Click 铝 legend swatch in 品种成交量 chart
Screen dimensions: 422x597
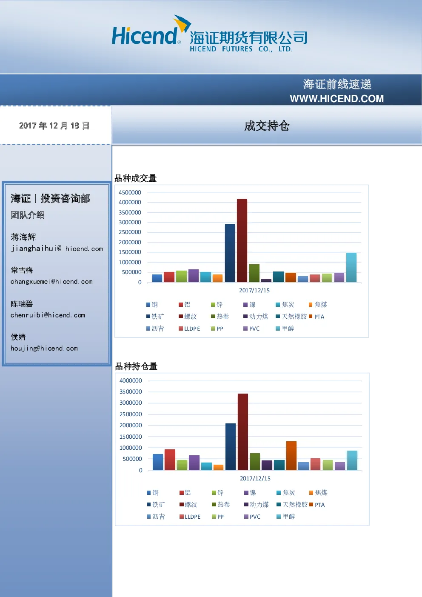181,305
